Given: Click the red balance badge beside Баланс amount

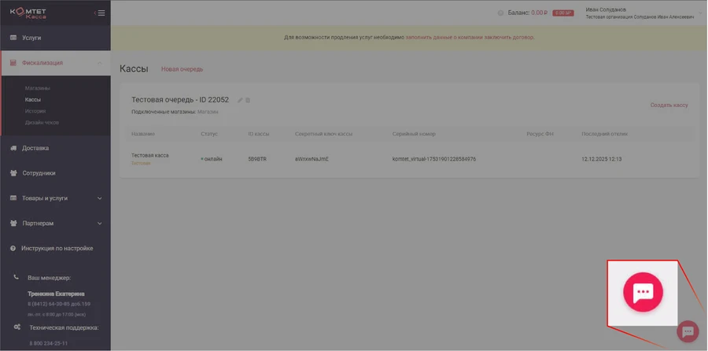Looking at the screenshot, I should point(562,13).
